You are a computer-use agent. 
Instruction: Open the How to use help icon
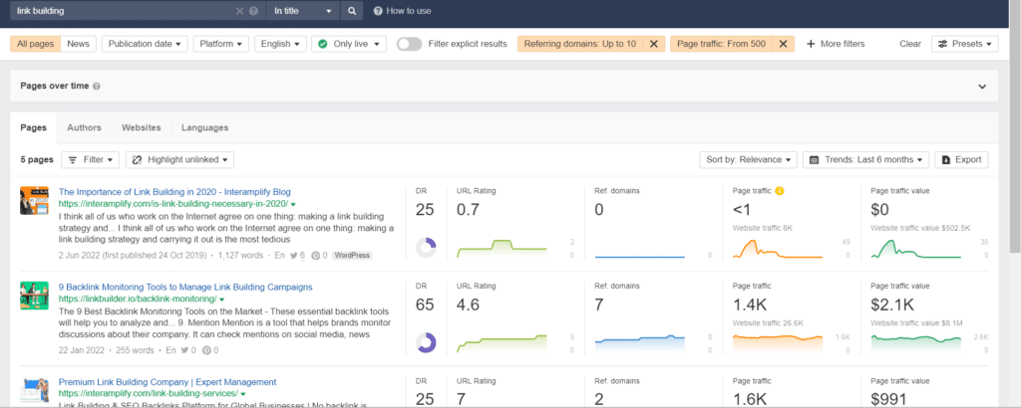[x=378, y=11]
